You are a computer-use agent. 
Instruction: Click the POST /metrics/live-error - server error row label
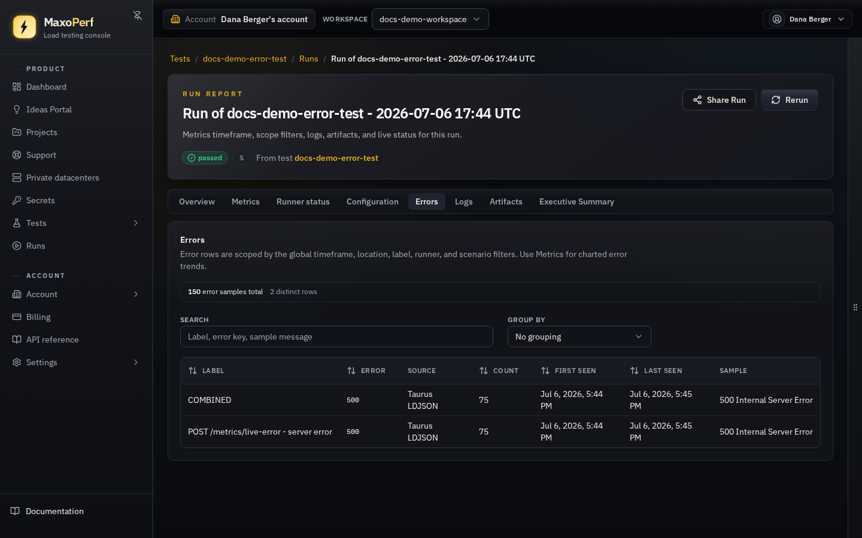tap(260, 432)
